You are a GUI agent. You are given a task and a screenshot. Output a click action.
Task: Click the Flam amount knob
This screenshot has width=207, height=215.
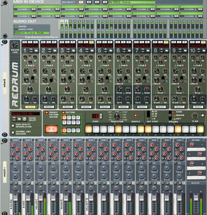tap(195, 115)
